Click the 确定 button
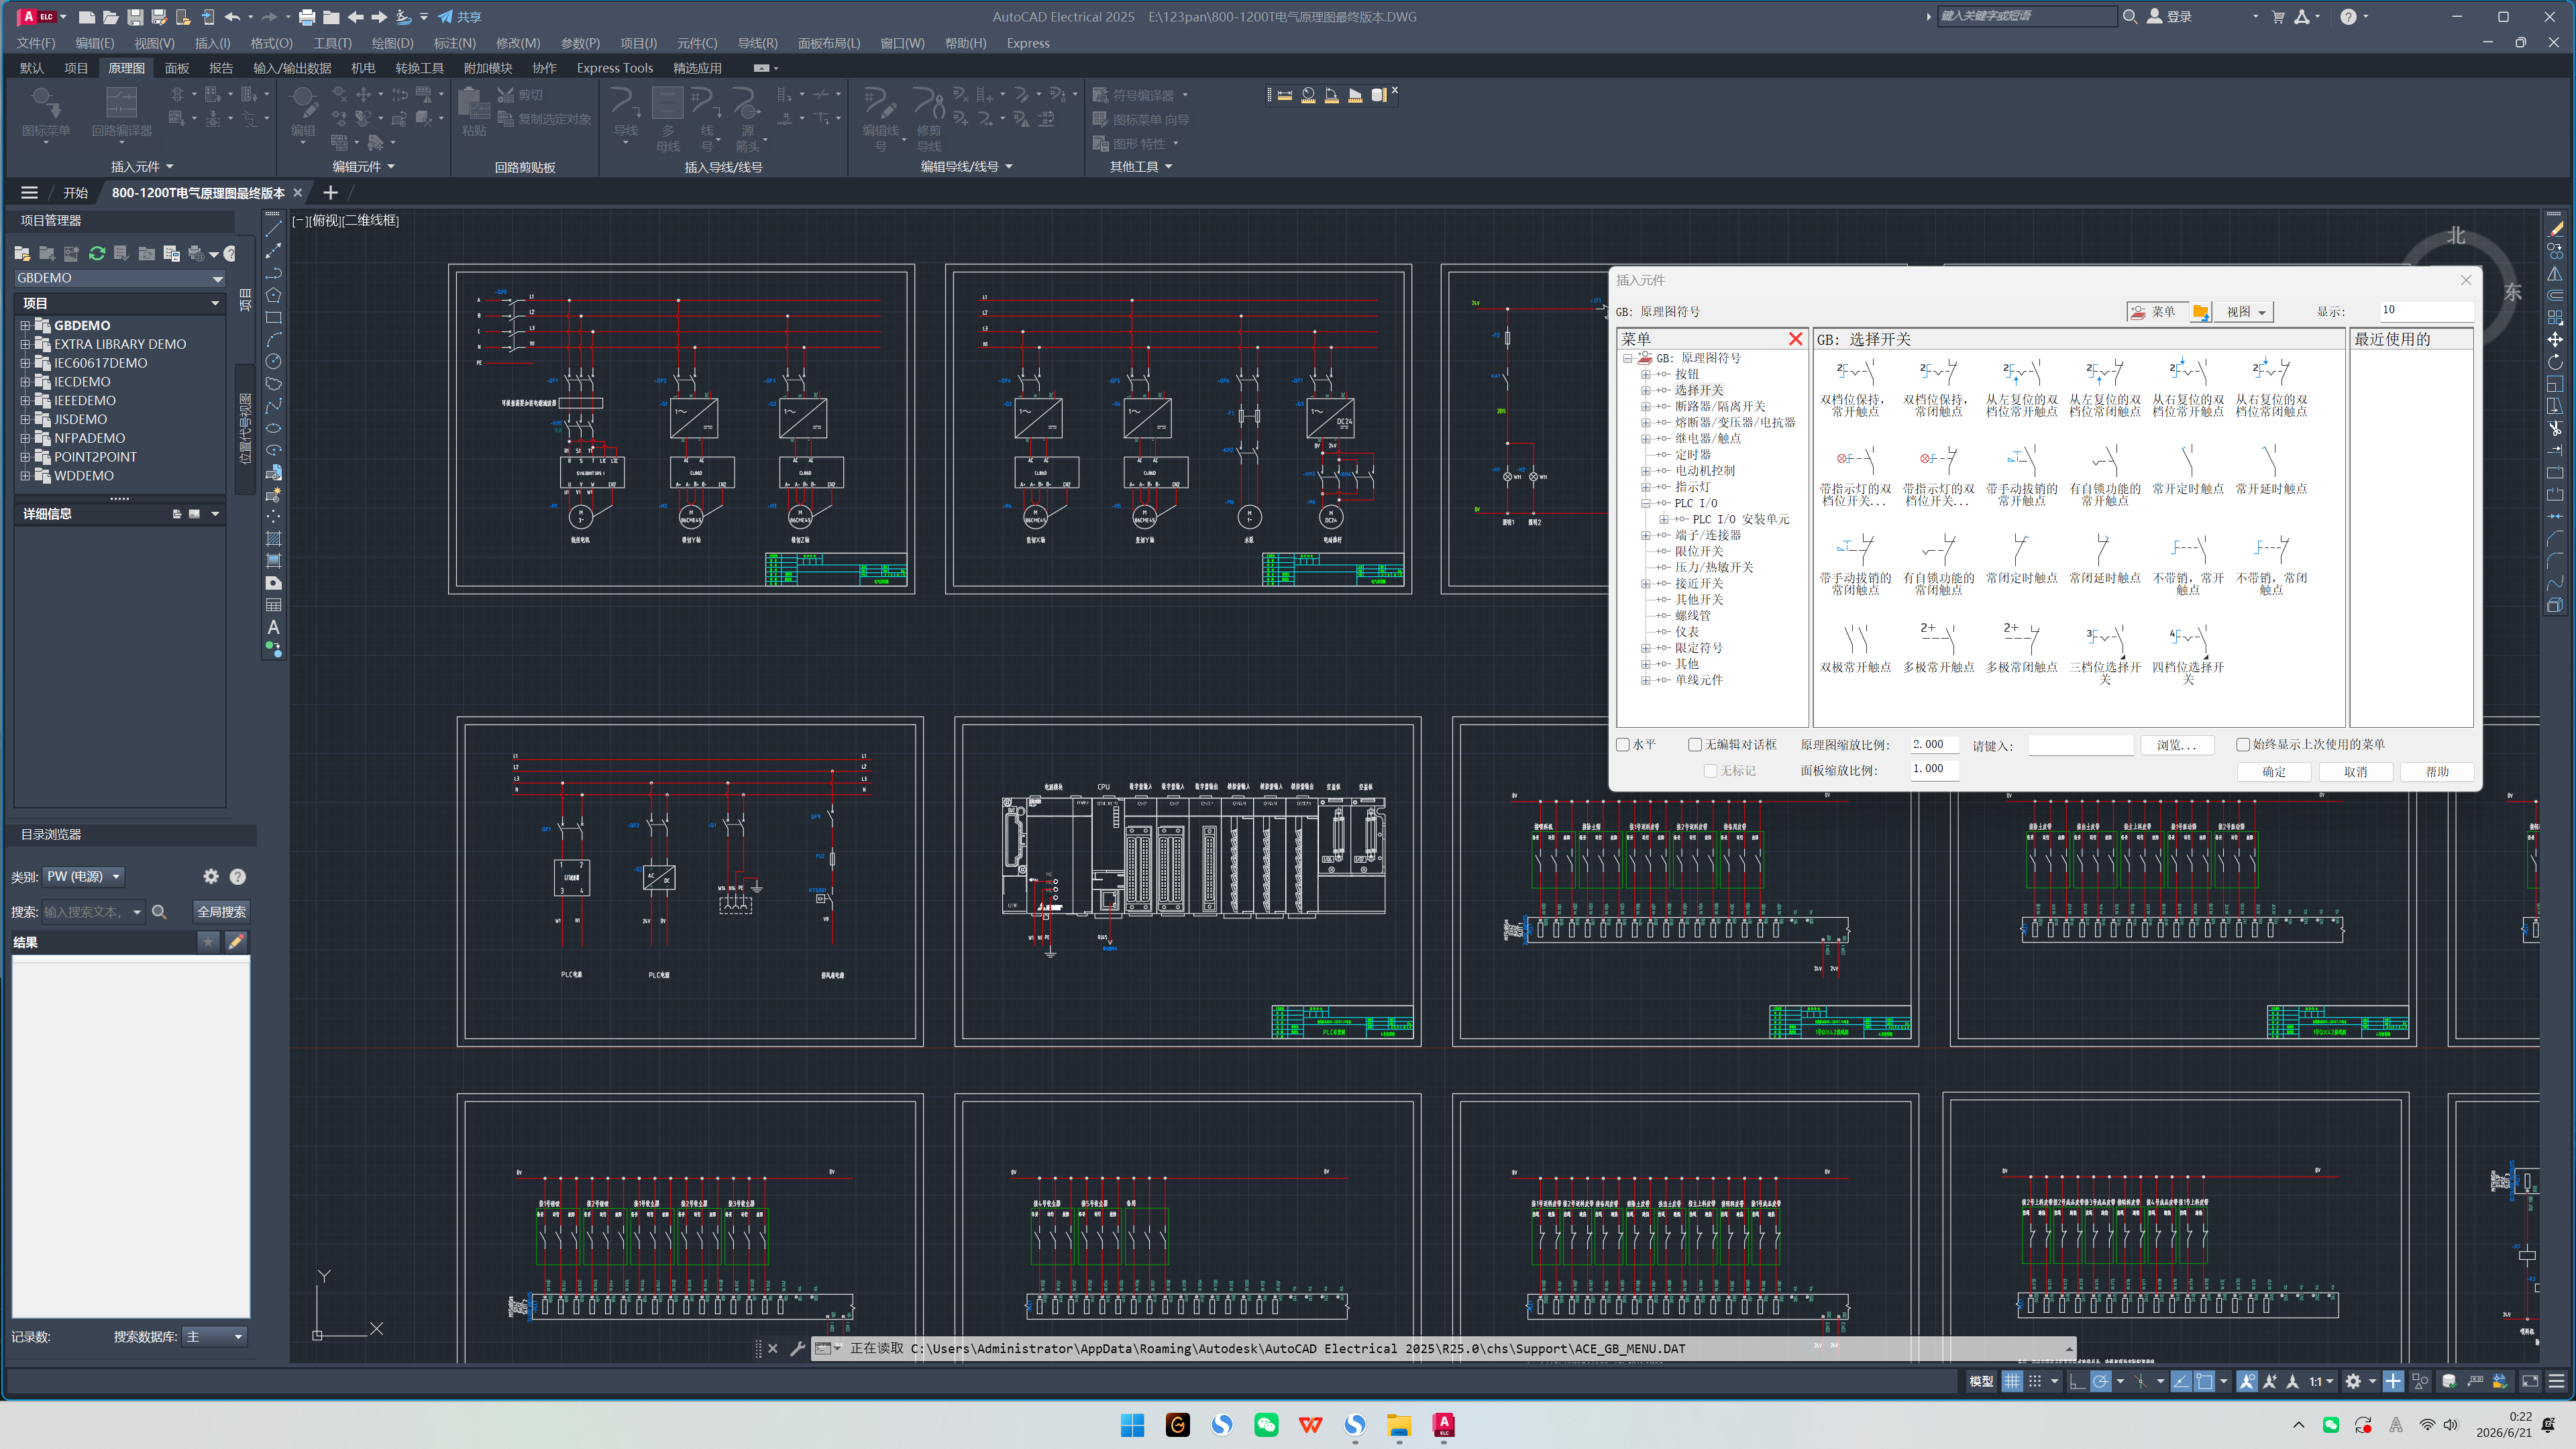 click(x=2273, y=771)
